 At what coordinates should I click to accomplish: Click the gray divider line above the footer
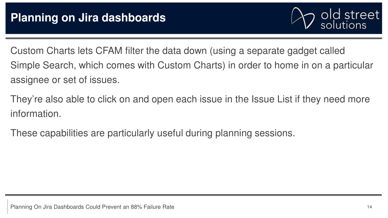tap(194, 195)
